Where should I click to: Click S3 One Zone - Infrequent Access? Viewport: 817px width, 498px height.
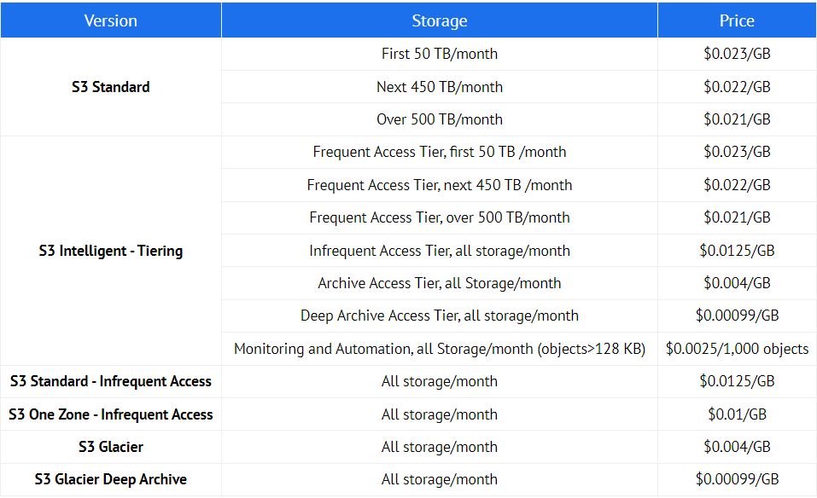click(x=111, y=414)
